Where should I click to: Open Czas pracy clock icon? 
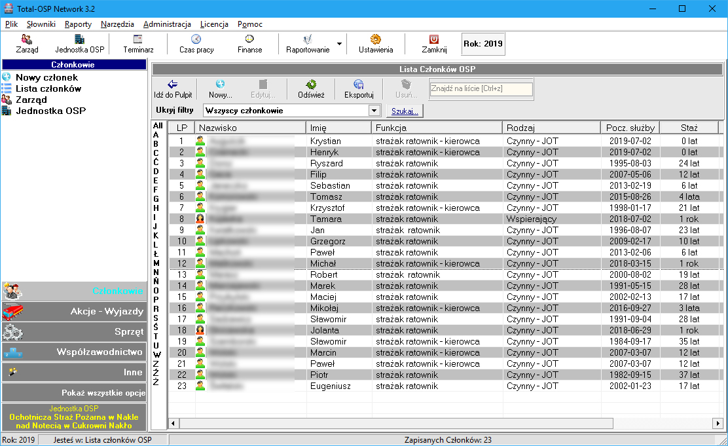coord(196,39)
